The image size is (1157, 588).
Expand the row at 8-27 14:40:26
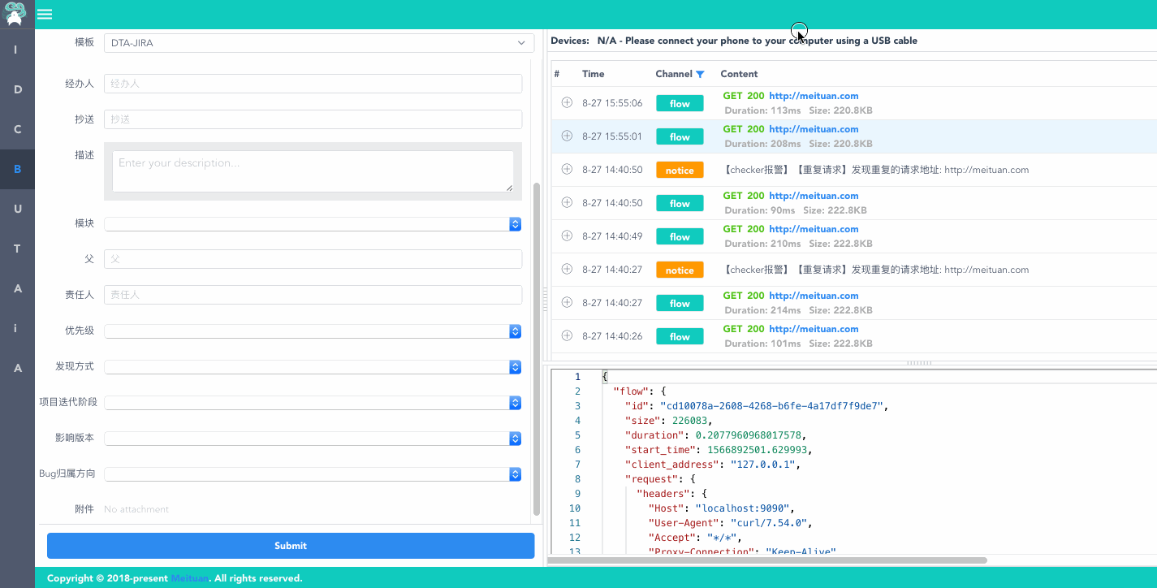pos(567,335)
